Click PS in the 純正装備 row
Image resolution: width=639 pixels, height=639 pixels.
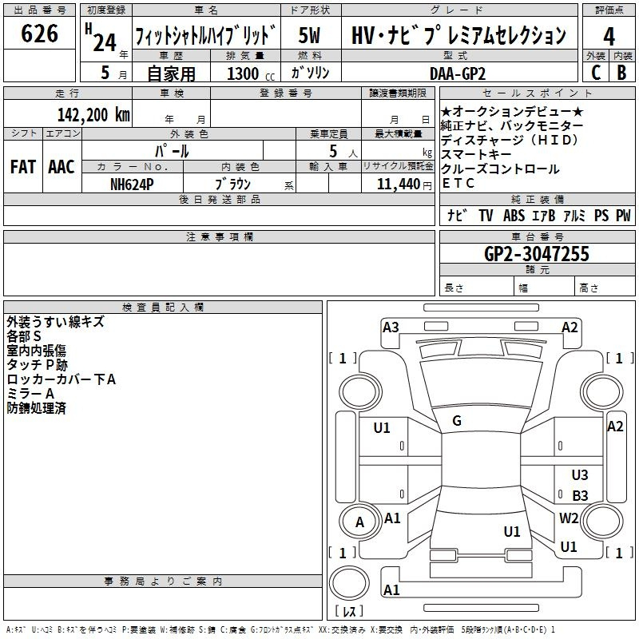601,215
